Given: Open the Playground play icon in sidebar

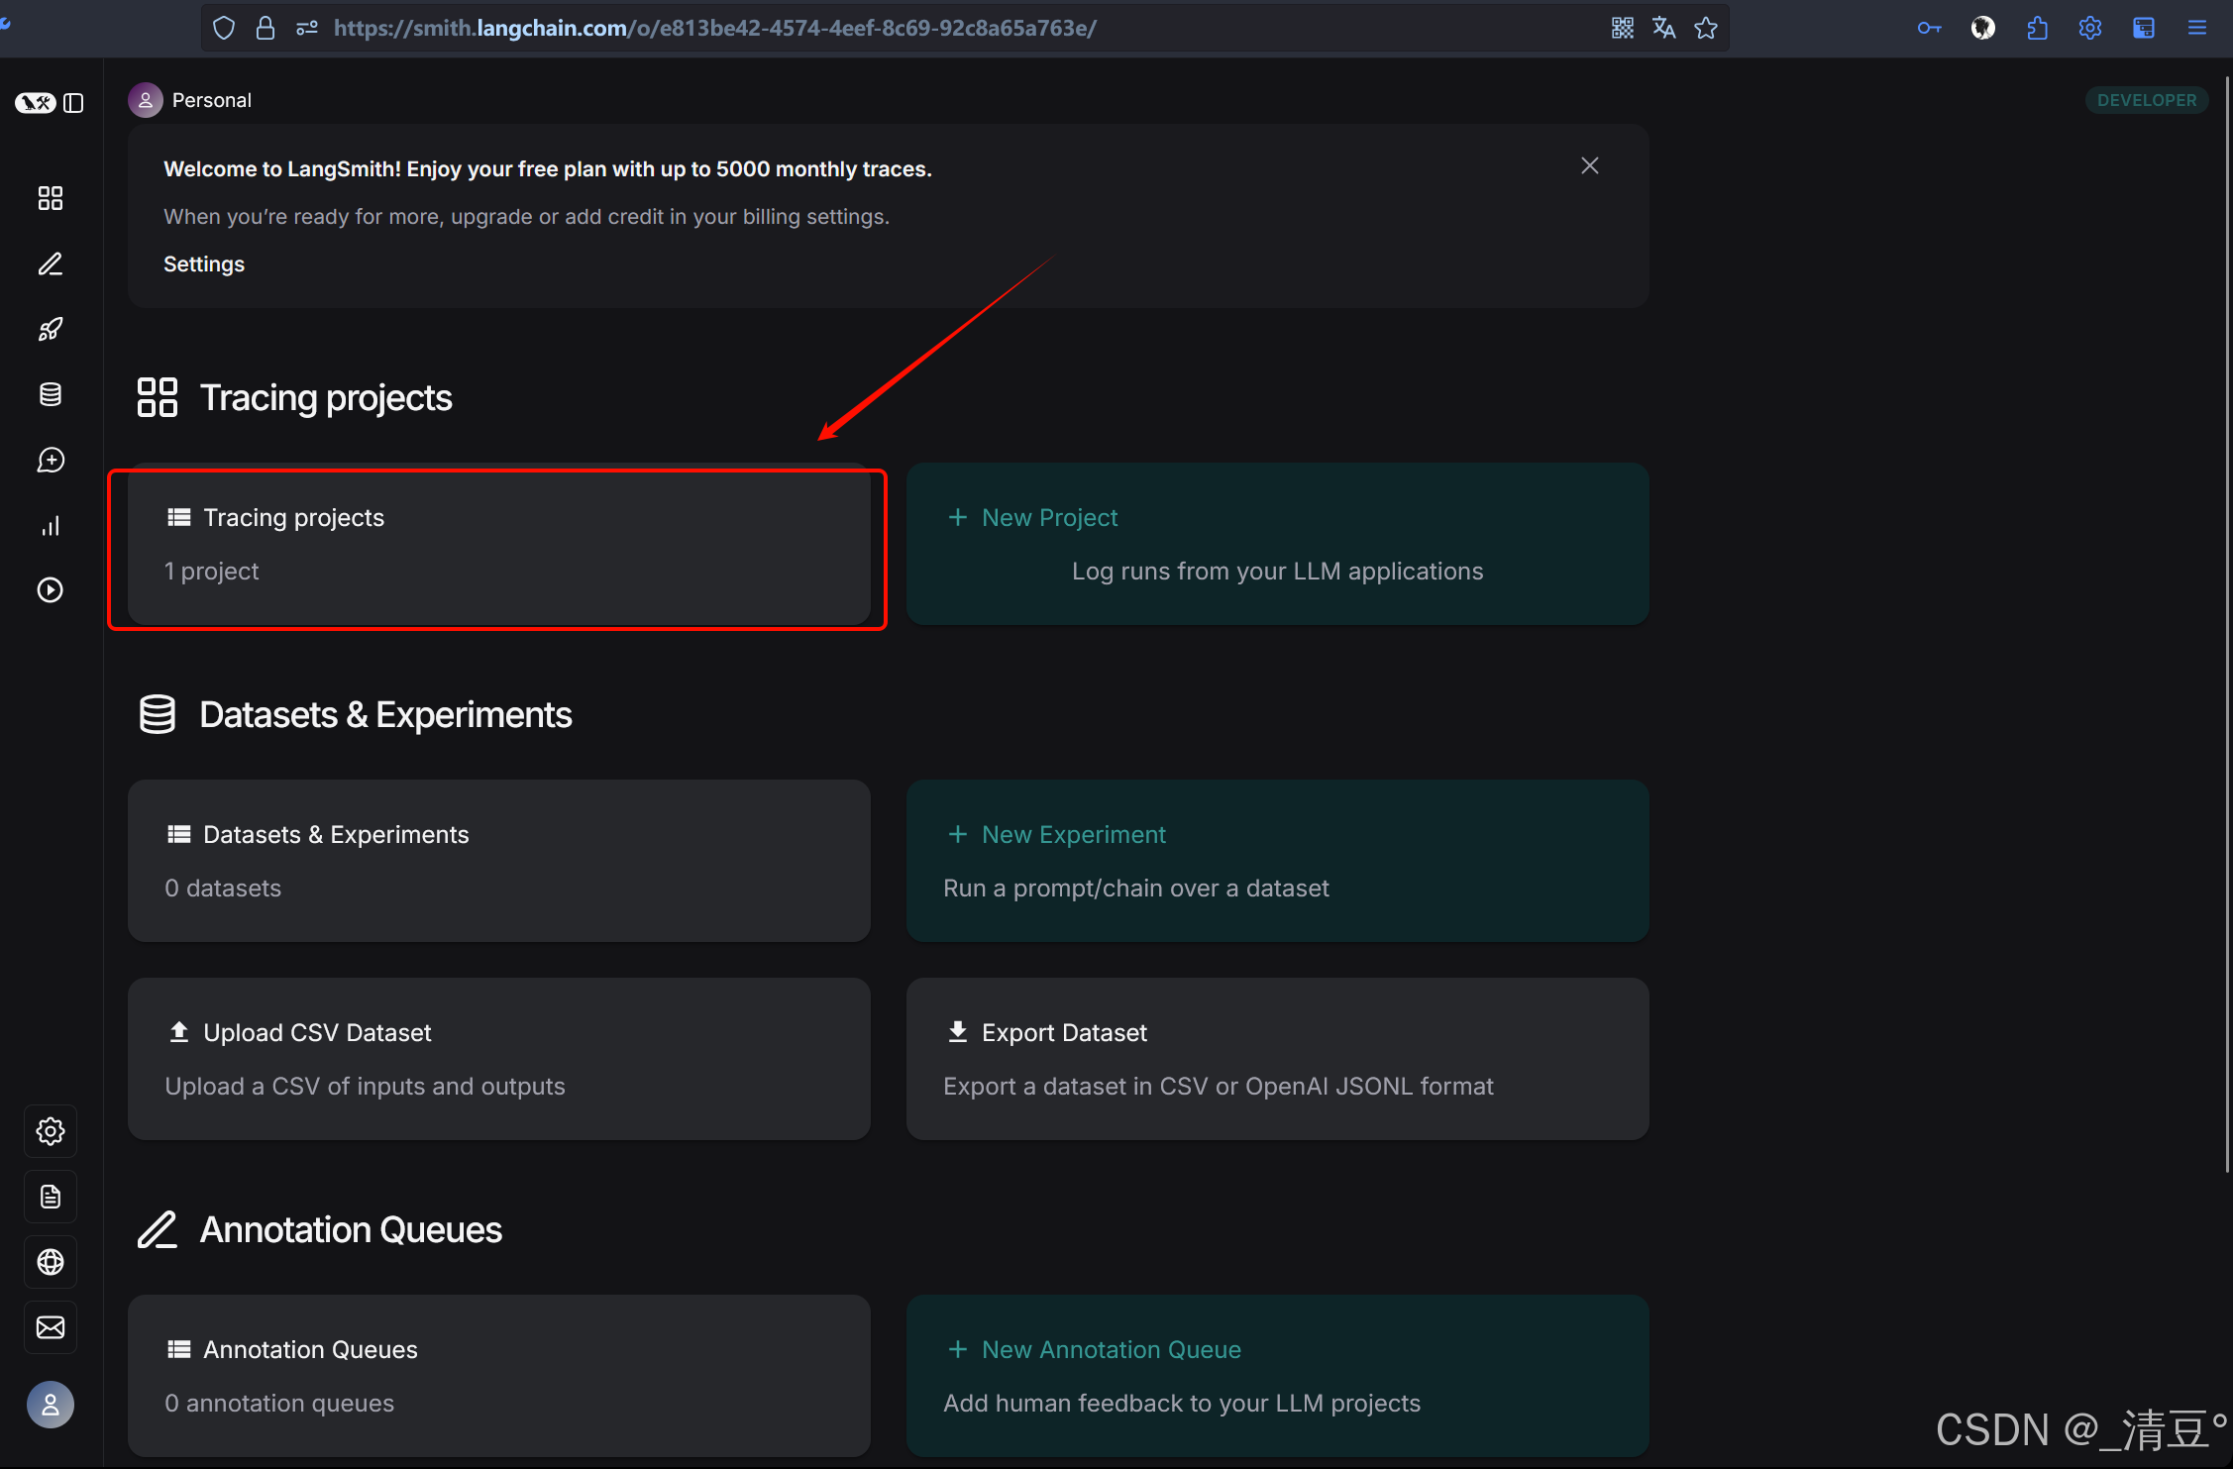Looking at the screenshot, I should [x=51, y=590].
